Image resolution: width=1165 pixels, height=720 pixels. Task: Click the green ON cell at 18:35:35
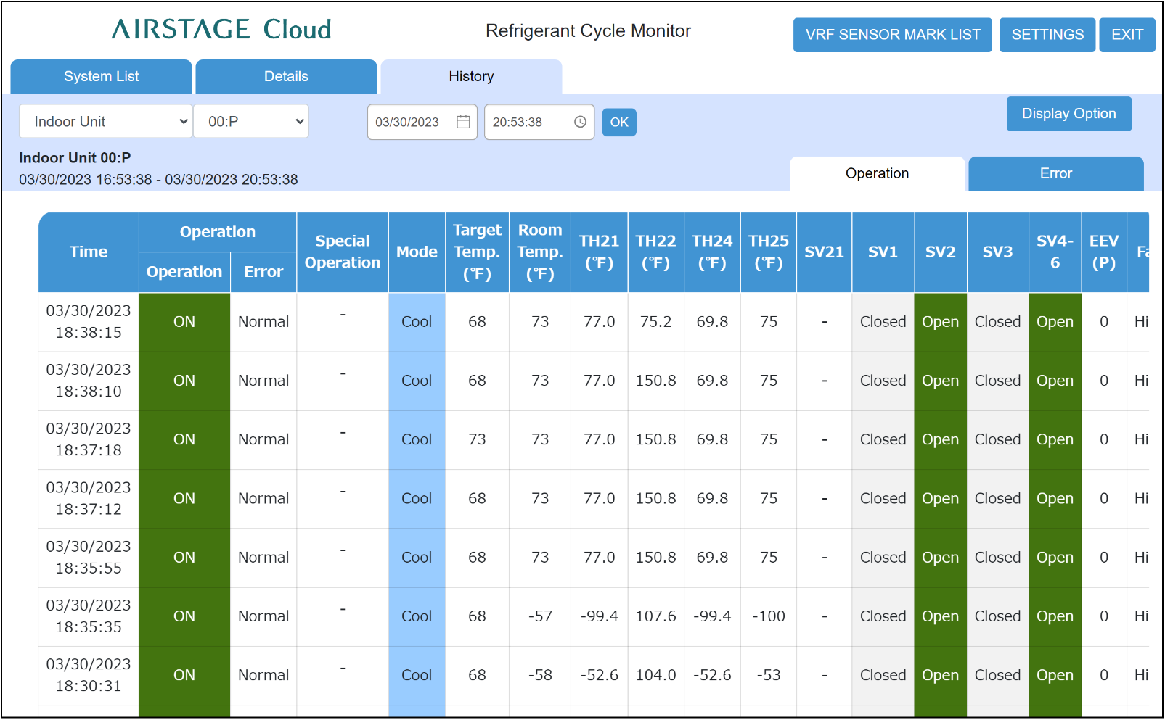(x=184, y=616)
